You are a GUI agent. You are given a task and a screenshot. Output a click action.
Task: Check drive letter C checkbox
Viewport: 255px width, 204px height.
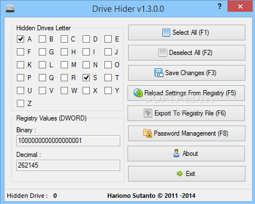(64, 39)
